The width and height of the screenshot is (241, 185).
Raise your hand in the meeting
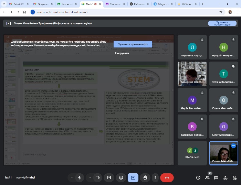click(145, 177)
